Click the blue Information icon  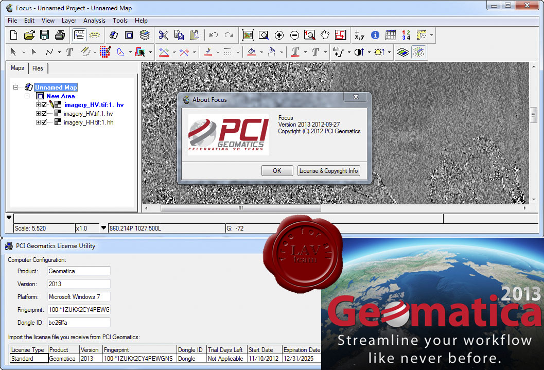pyautogui.click(x=375, y=35)
